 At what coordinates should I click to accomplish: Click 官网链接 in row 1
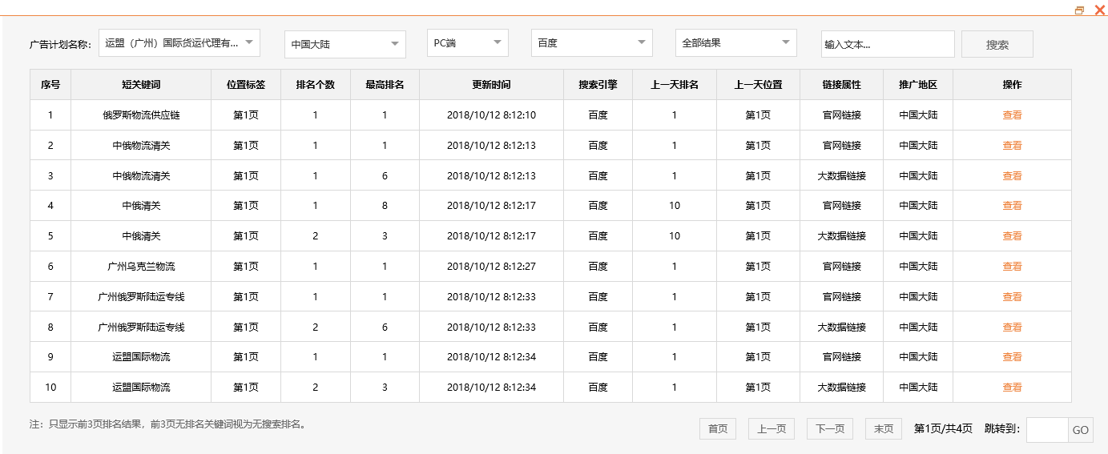(x=841, y=115)
